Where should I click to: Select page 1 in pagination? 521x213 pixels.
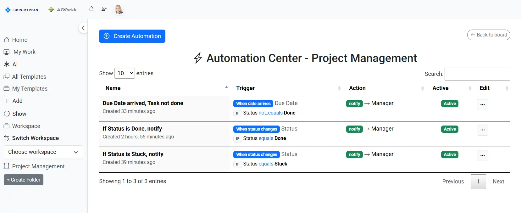[478, 182]
